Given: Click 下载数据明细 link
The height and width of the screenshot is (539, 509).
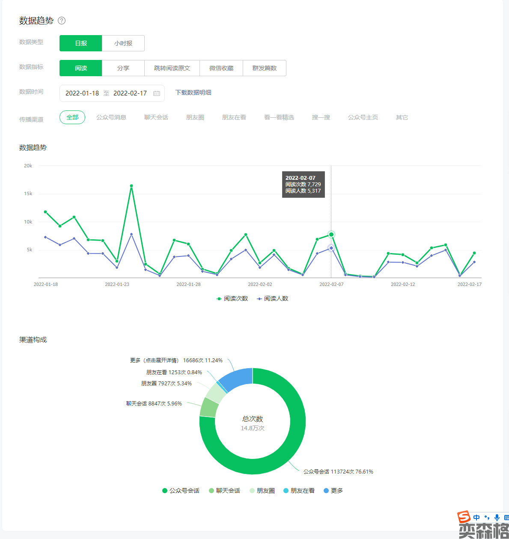Looking at the screenshot, I should point(193,92).
